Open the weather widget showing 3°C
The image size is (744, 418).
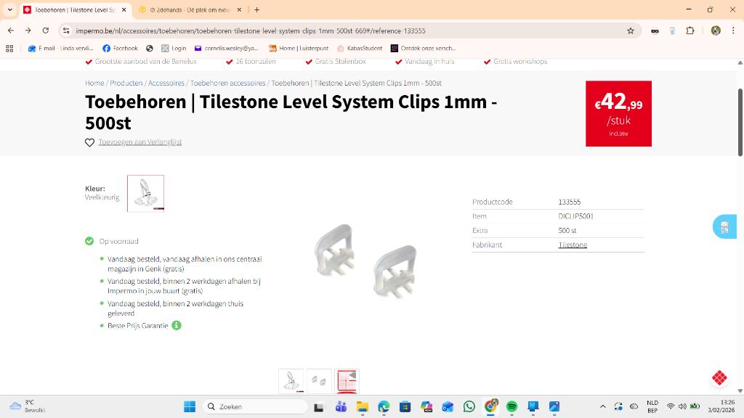[28, 406]
